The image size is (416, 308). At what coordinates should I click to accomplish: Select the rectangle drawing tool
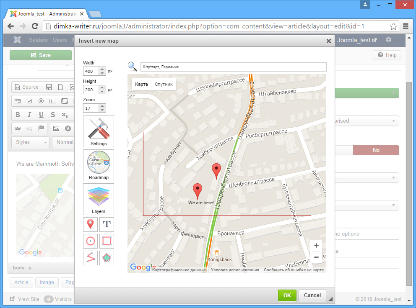[x=107, y=241]
